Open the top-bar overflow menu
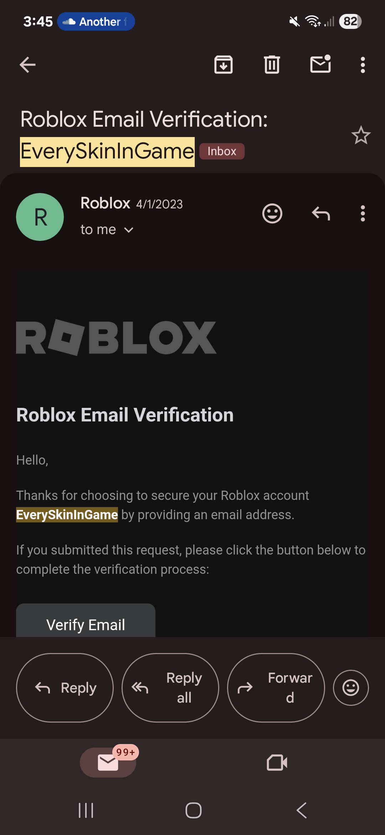This screenshot has width=385, height=835. tap(363, 65)
